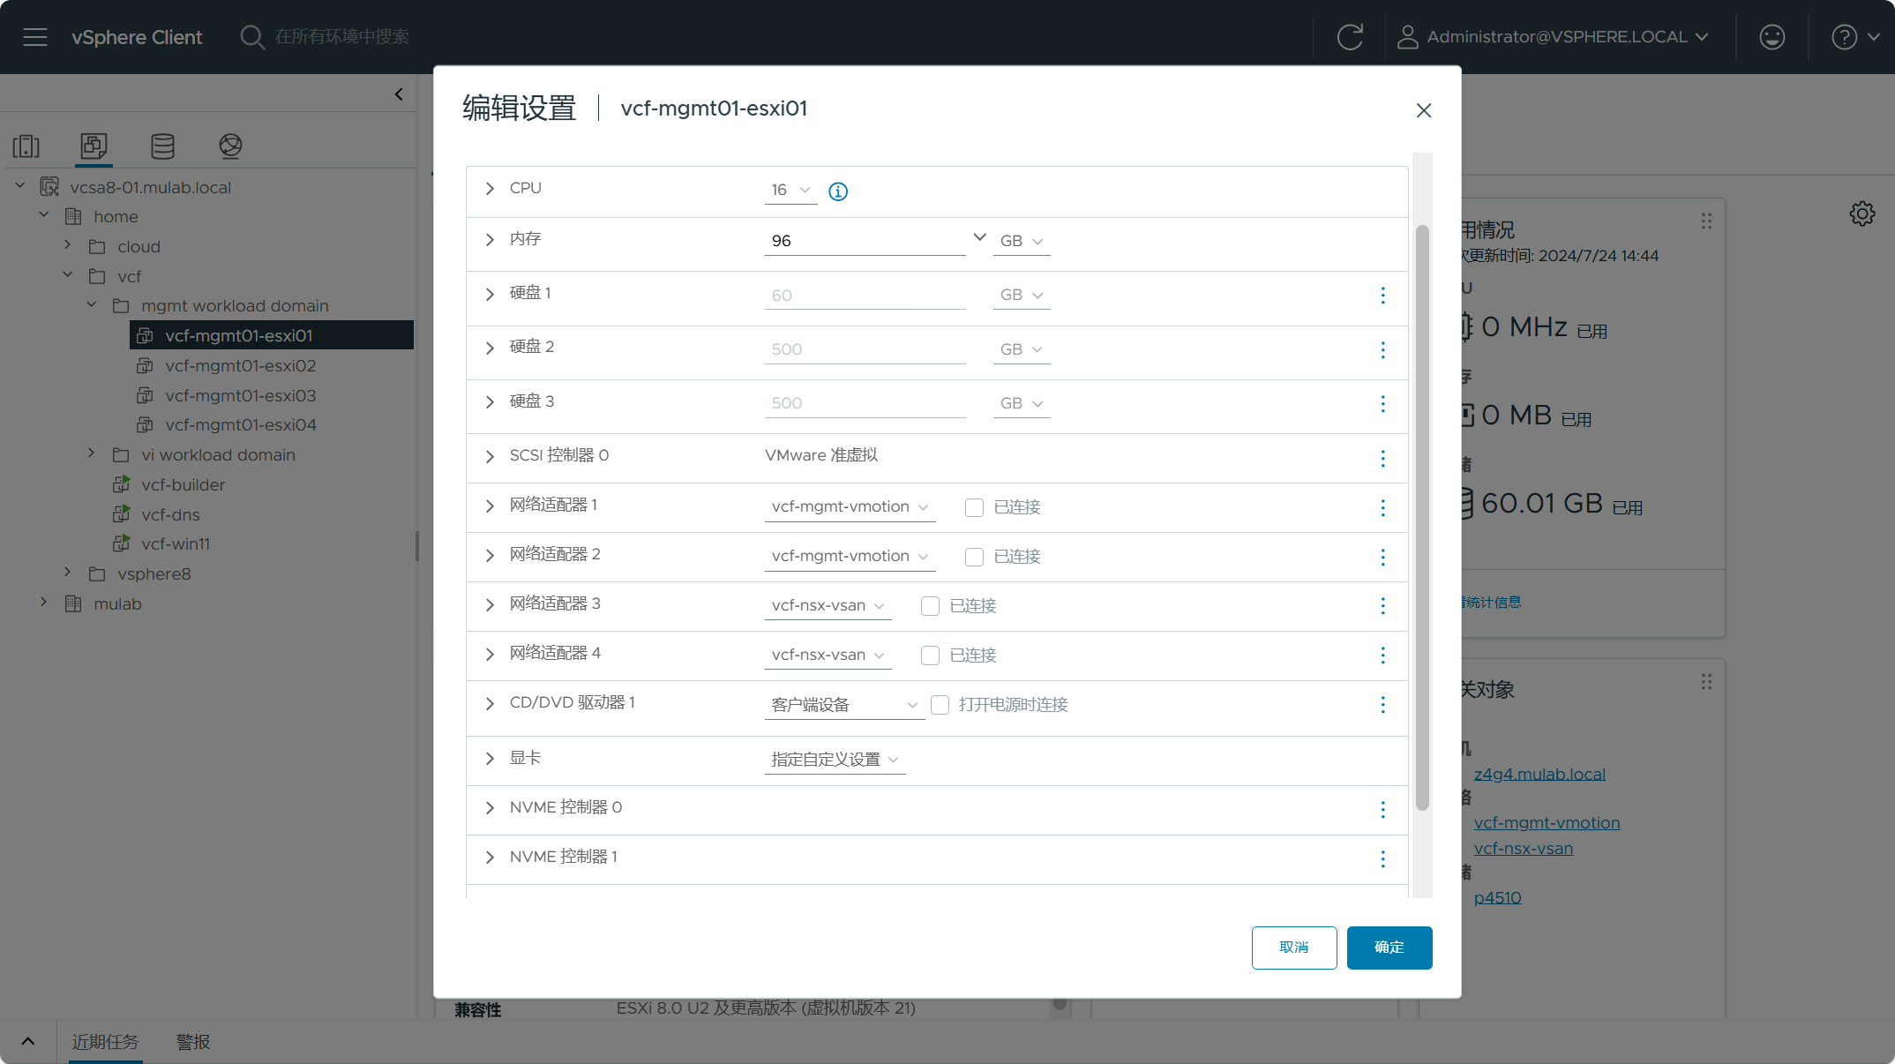Open actions menu for 网络适配器 3
The height and width of the screenshot is (1064, 1895).
[1382, 606]
